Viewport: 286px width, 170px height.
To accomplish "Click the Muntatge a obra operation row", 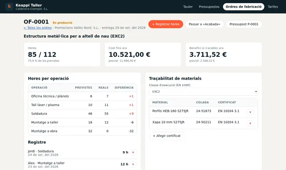I will point(82,131).
